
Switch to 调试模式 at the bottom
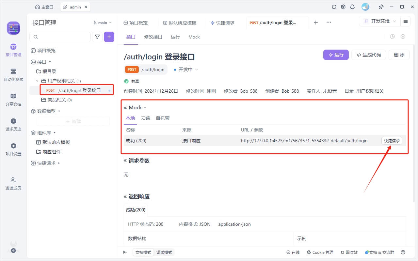point(165,252)
